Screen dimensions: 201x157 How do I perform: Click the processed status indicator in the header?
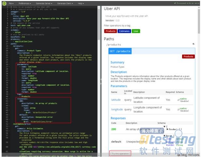(187, 3)
